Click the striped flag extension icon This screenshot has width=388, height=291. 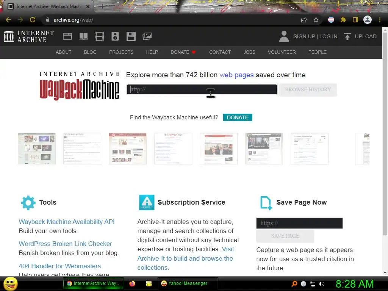[x=331, y=20]
